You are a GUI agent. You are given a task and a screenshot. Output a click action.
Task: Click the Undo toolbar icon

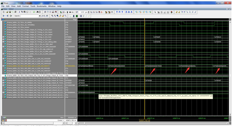click(x=27, y=12)
